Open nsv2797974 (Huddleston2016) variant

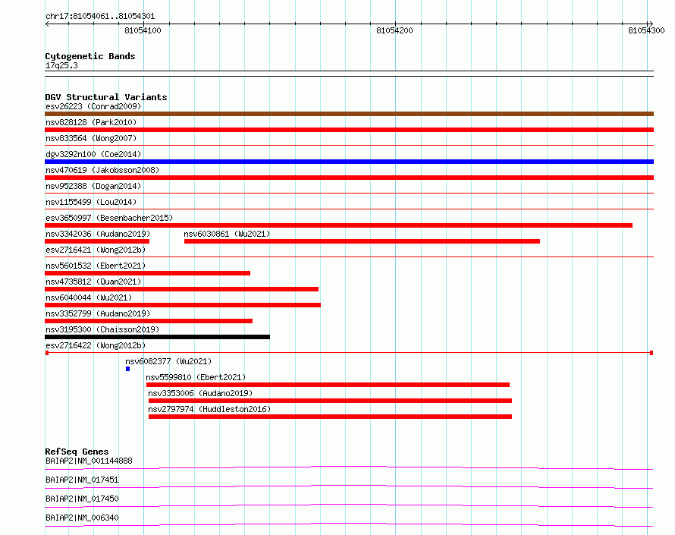pyautogui.click(x=209, y=409)
